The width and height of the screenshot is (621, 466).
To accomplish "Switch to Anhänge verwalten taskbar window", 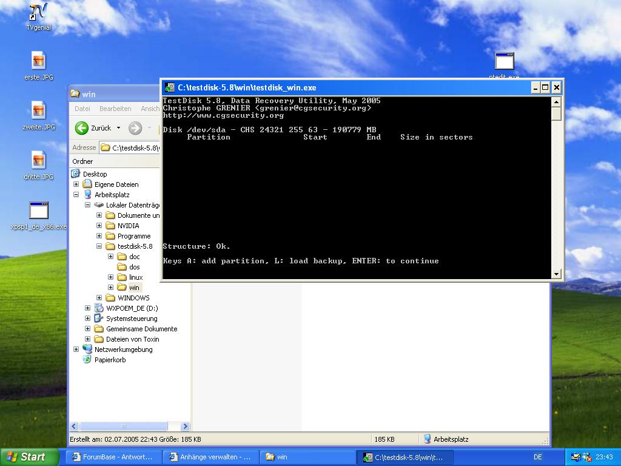I will click(210, 457).
